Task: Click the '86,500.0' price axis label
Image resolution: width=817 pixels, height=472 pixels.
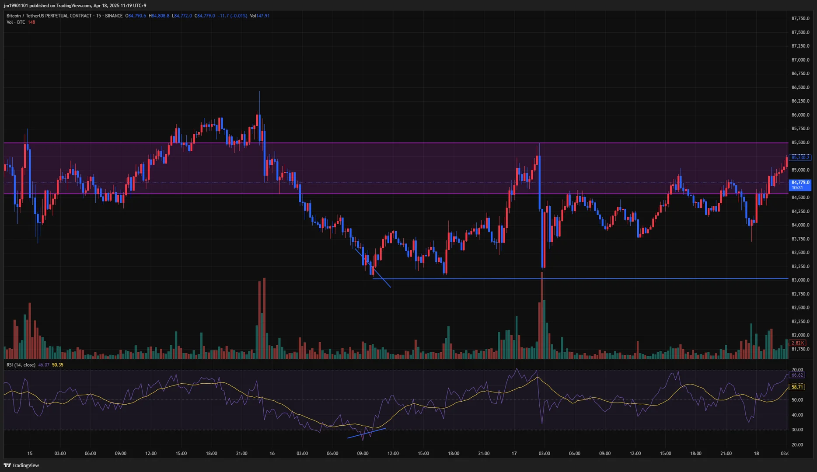Action: point(800,87)
